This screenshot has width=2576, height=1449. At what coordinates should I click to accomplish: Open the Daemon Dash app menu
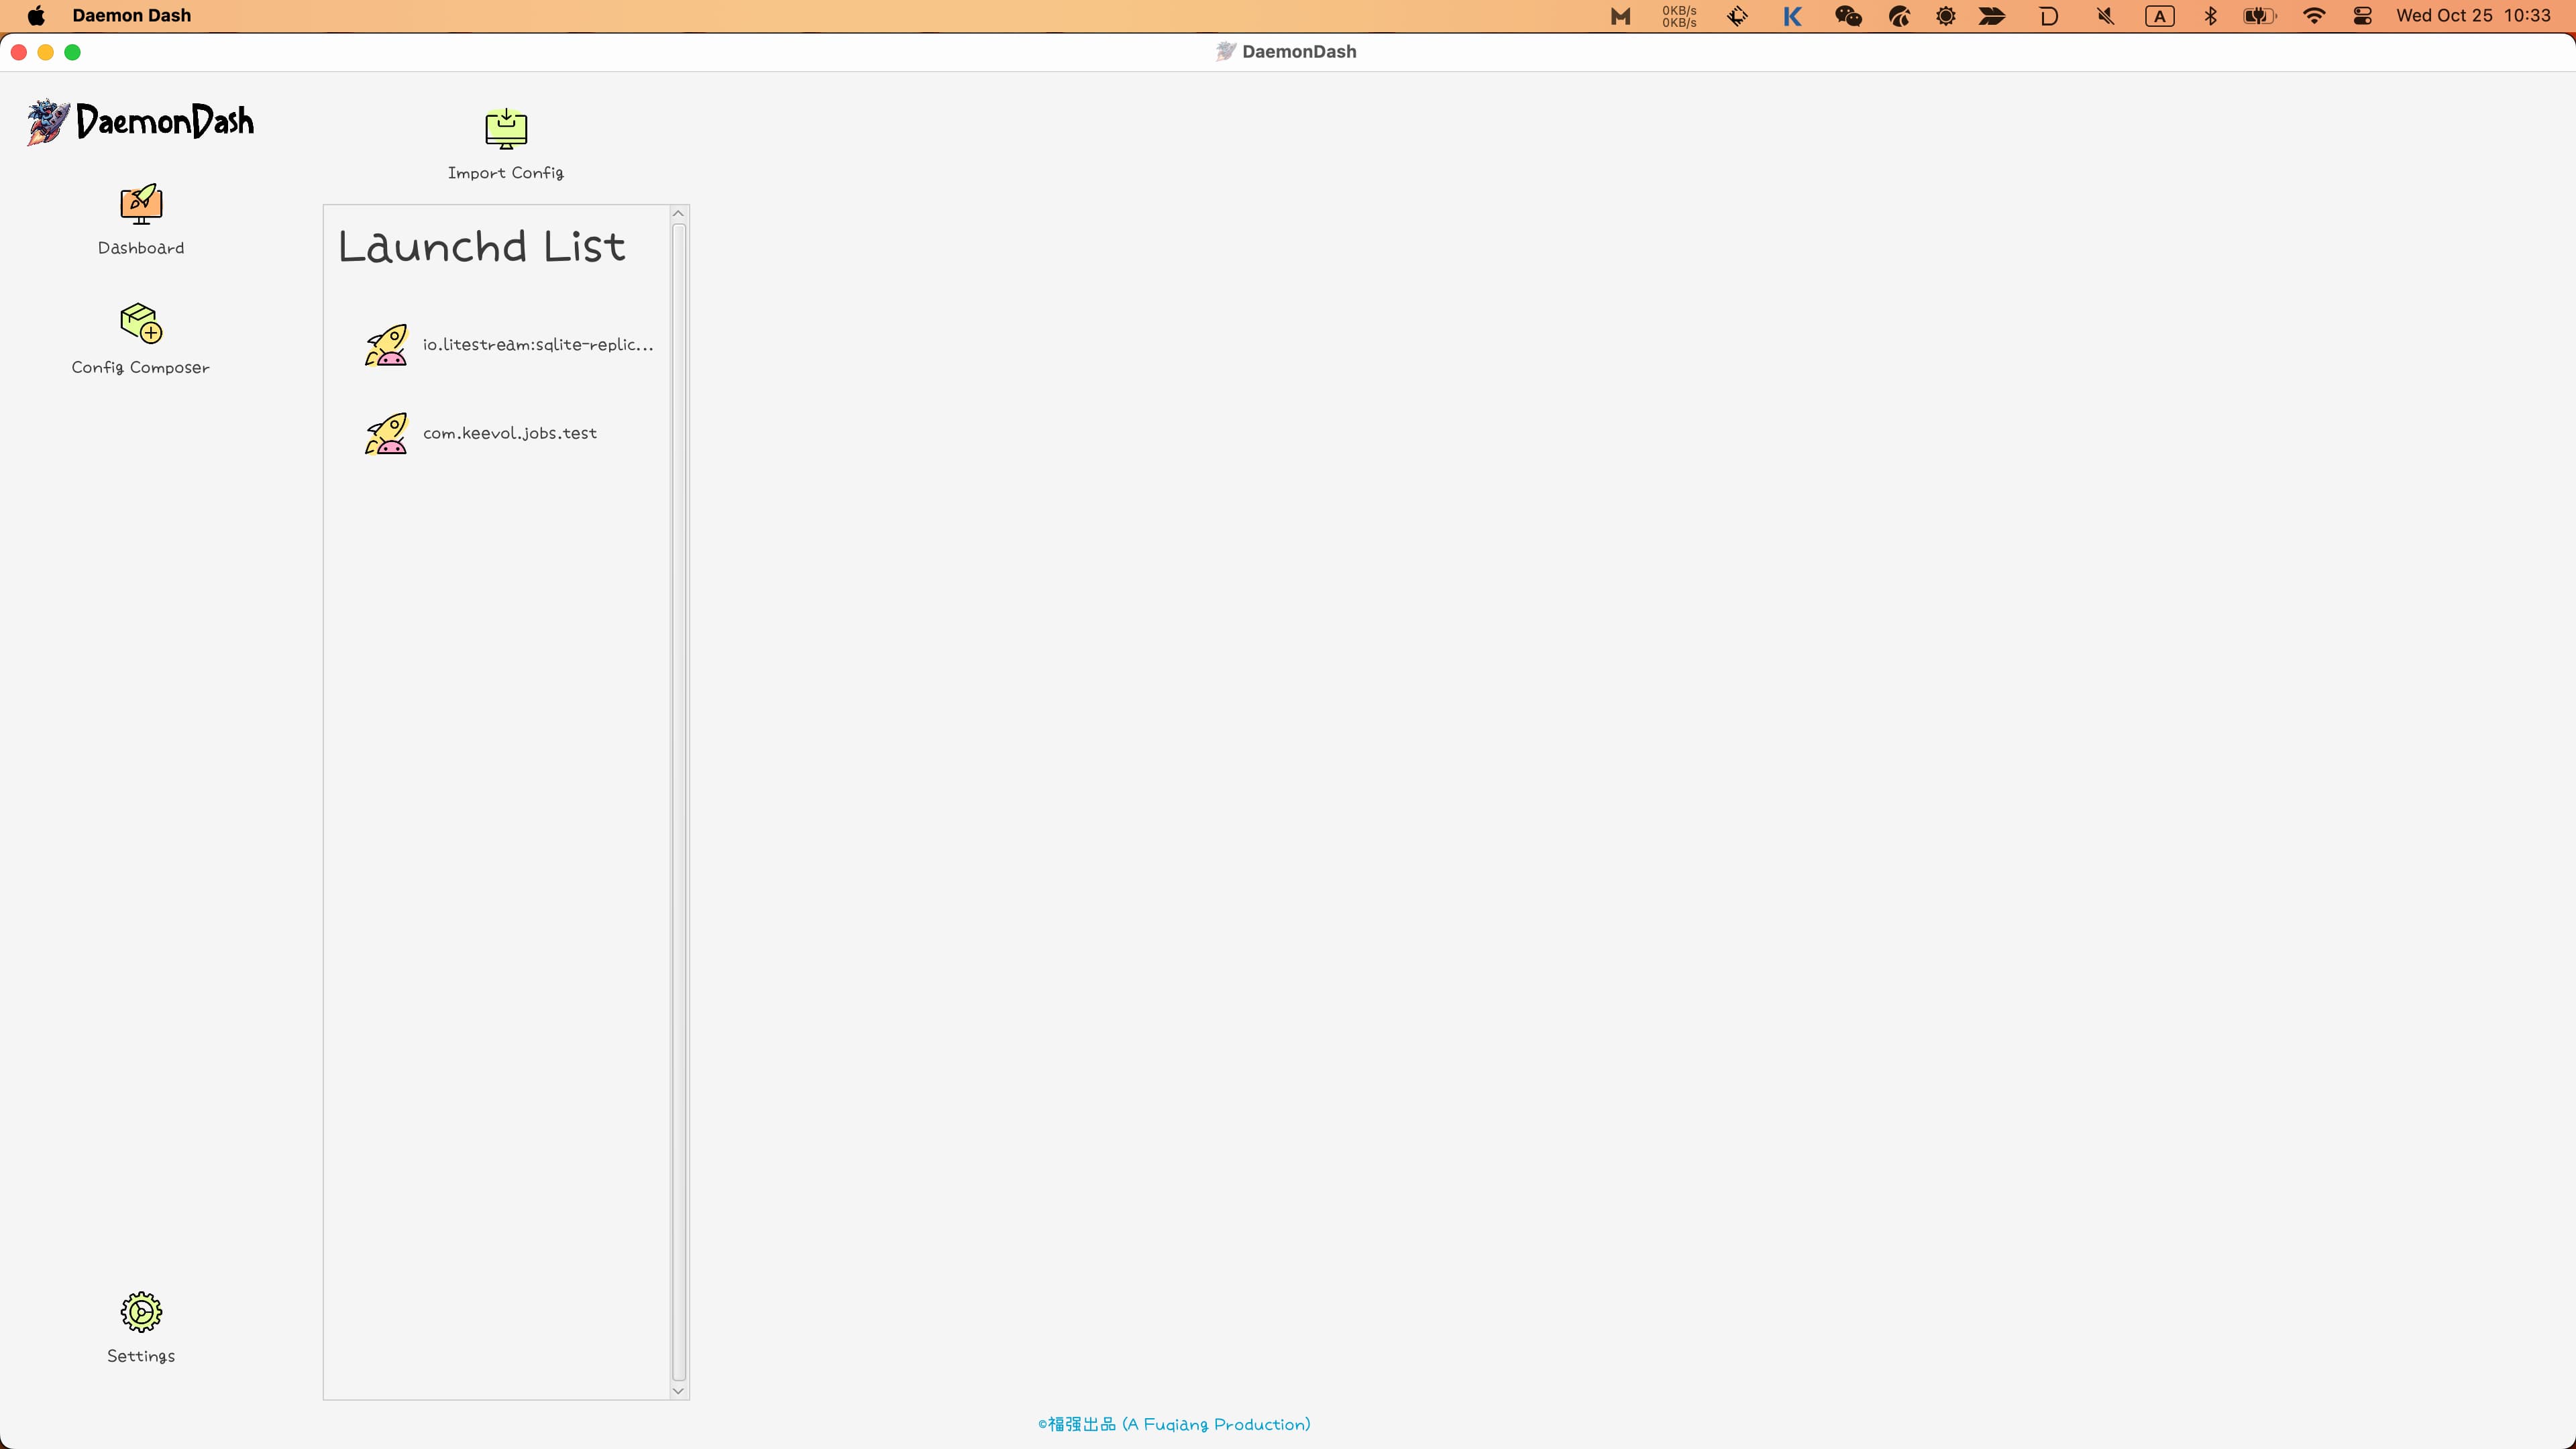pos(132,16)
